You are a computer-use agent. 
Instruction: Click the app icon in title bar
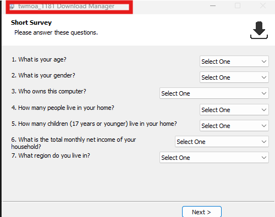[12, 7]
